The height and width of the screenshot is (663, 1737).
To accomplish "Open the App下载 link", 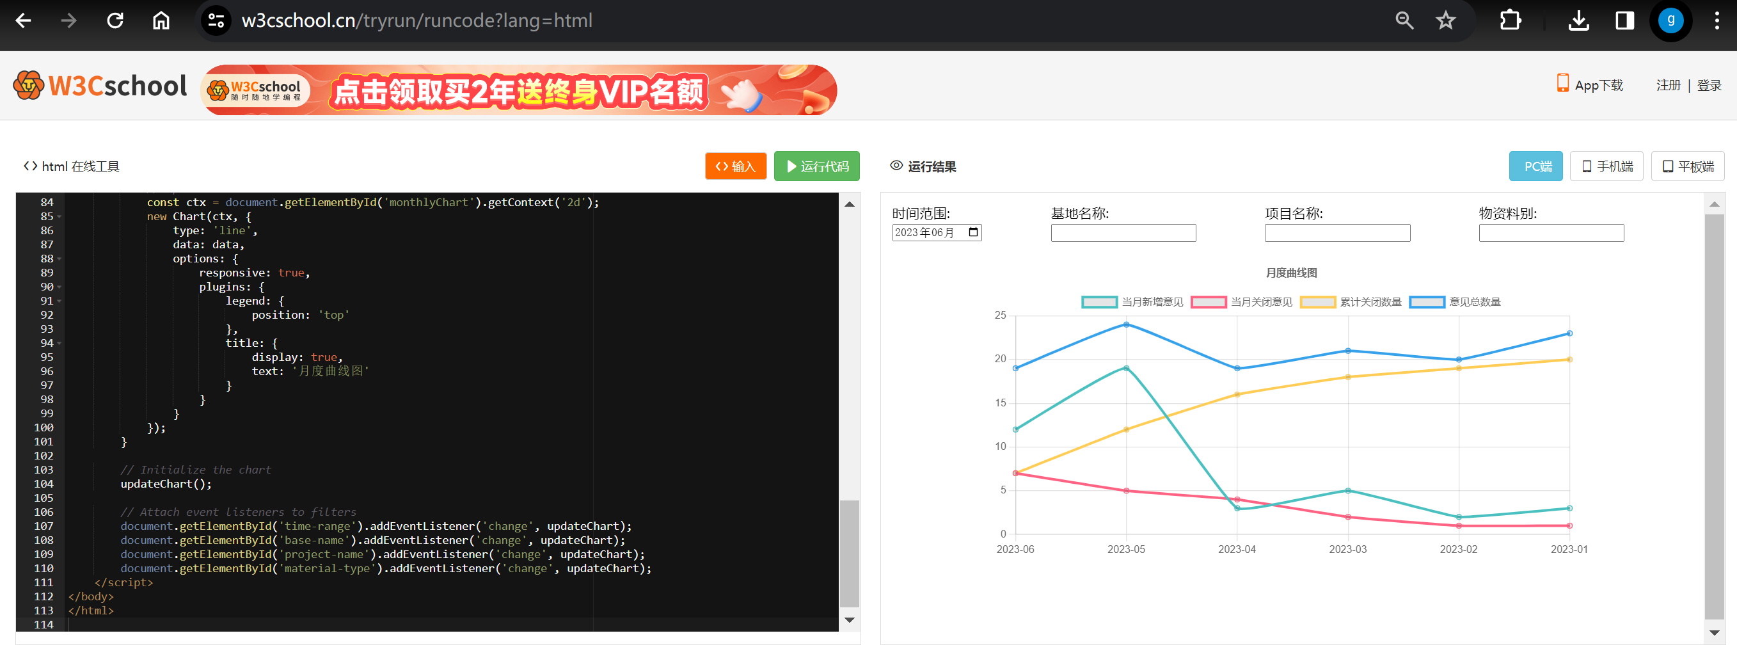I will pos(1589,85).
